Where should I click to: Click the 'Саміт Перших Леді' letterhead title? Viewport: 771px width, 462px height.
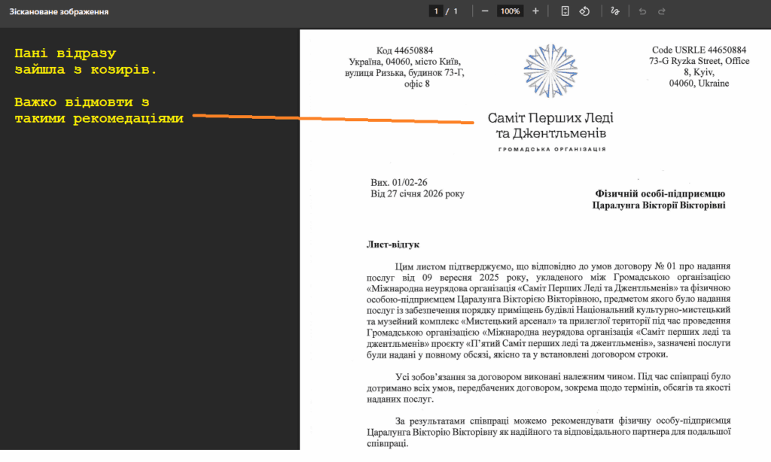(x=550, y=118)
